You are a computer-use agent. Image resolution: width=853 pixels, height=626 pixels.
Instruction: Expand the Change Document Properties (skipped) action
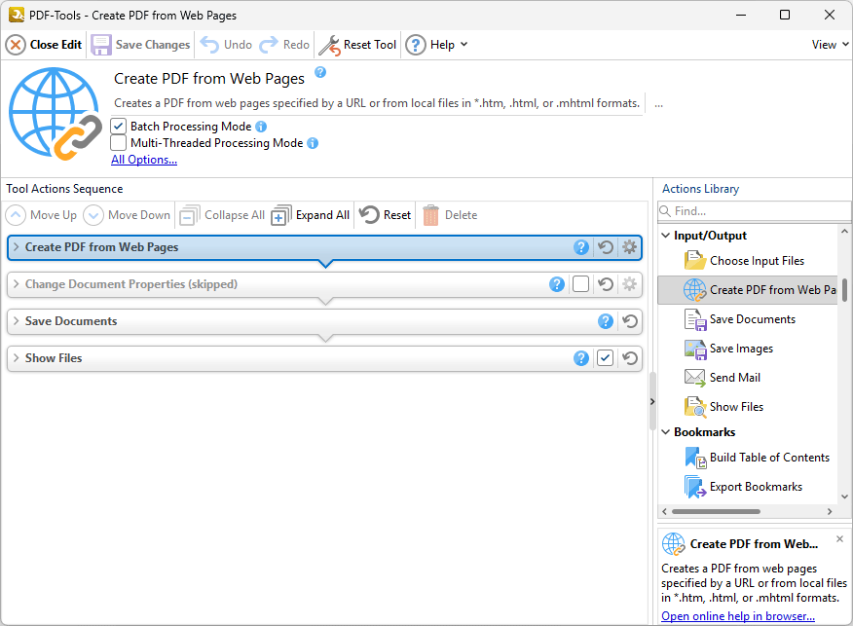pyautogui.click(x=16, y=284)
